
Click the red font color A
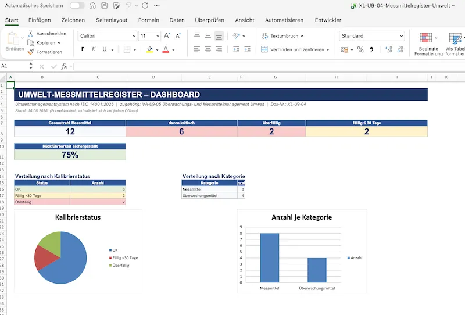click(x=166, y=49)
